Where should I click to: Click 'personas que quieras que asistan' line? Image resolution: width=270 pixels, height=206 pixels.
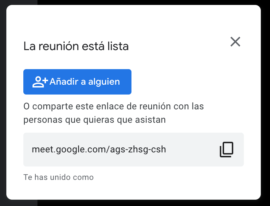[94, 120]
